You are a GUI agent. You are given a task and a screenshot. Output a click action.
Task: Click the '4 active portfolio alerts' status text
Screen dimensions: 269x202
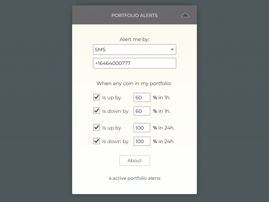pos(134,178)
